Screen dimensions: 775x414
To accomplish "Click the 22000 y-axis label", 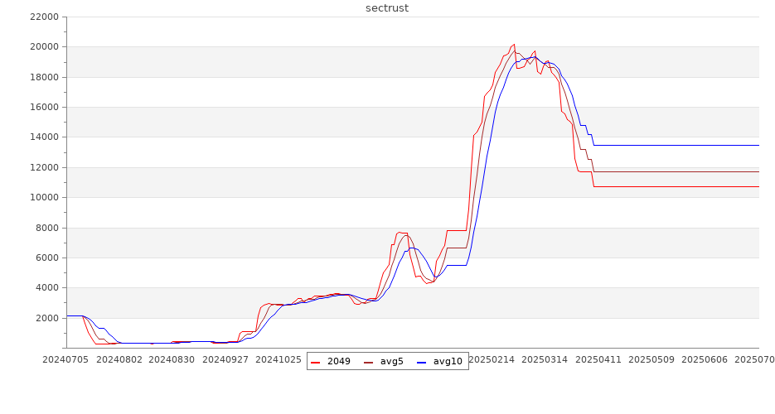I will coord(43,17).
